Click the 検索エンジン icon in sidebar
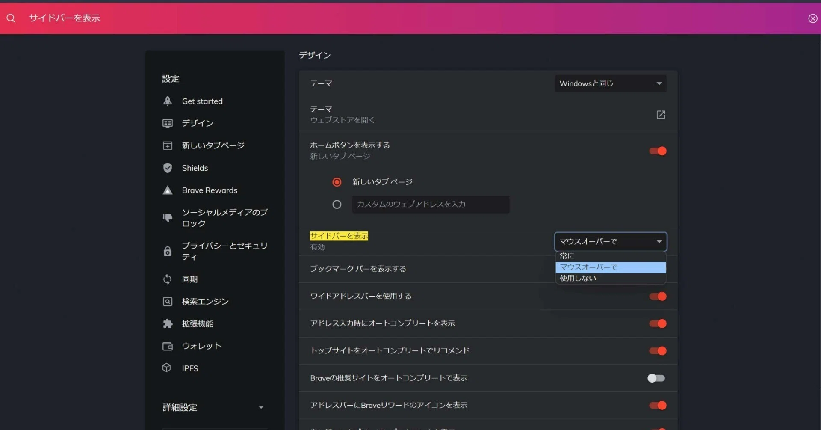This screenshot has width=821, height=430. (168, 301)
